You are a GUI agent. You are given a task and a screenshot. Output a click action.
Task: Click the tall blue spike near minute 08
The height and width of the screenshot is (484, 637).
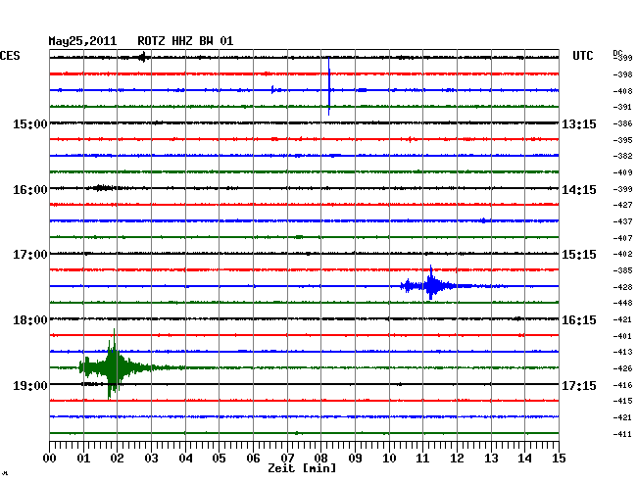(329, 87)
